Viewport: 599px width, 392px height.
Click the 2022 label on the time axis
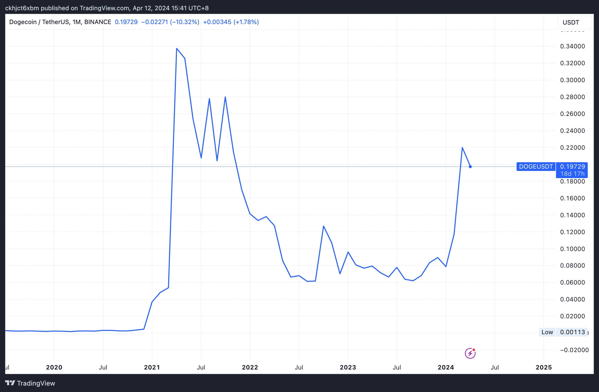250,367
